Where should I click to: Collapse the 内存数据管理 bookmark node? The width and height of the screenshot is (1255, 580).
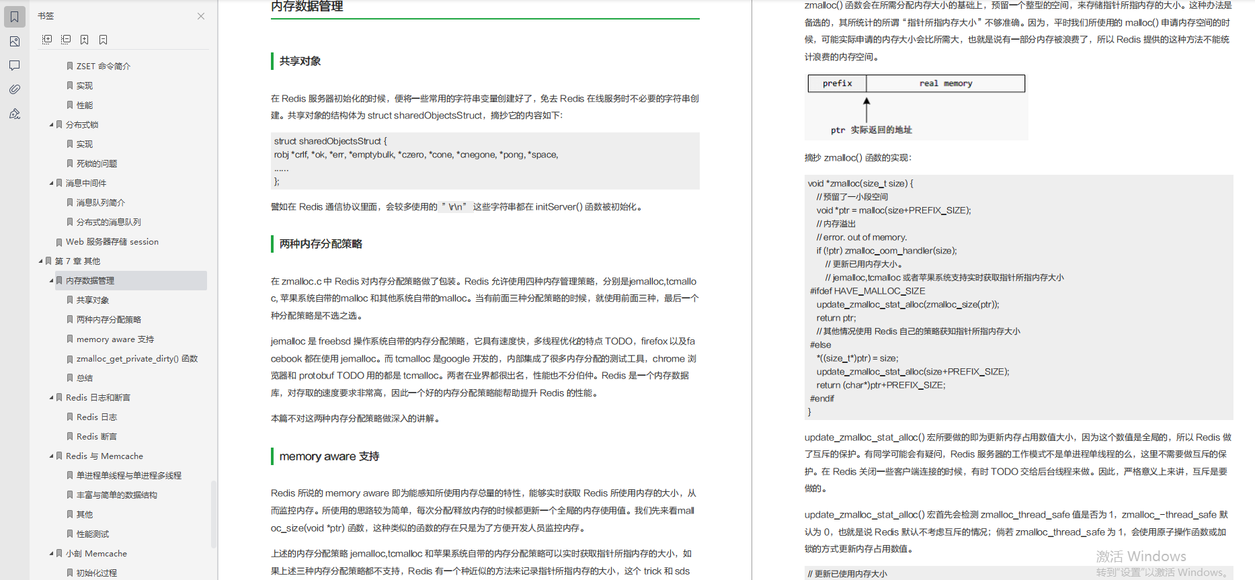pos(51,280)
